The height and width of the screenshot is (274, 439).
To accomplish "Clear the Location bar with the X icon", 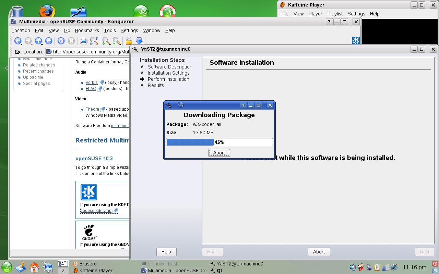I will click(x=18, y=52).
